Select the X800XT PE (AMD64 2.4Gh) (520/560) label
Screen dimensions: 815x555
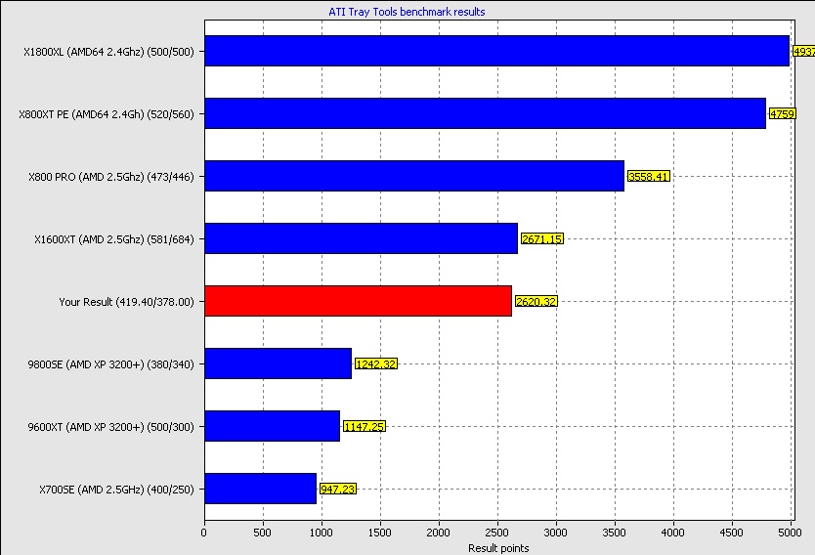(107, 114)
